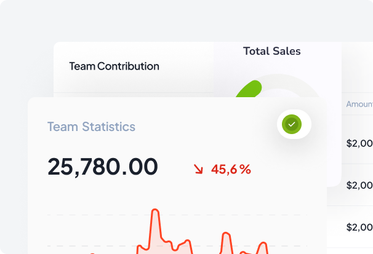Click the white pill around the checkmark
Screen dimensions: 373x254
coord(294,124)
